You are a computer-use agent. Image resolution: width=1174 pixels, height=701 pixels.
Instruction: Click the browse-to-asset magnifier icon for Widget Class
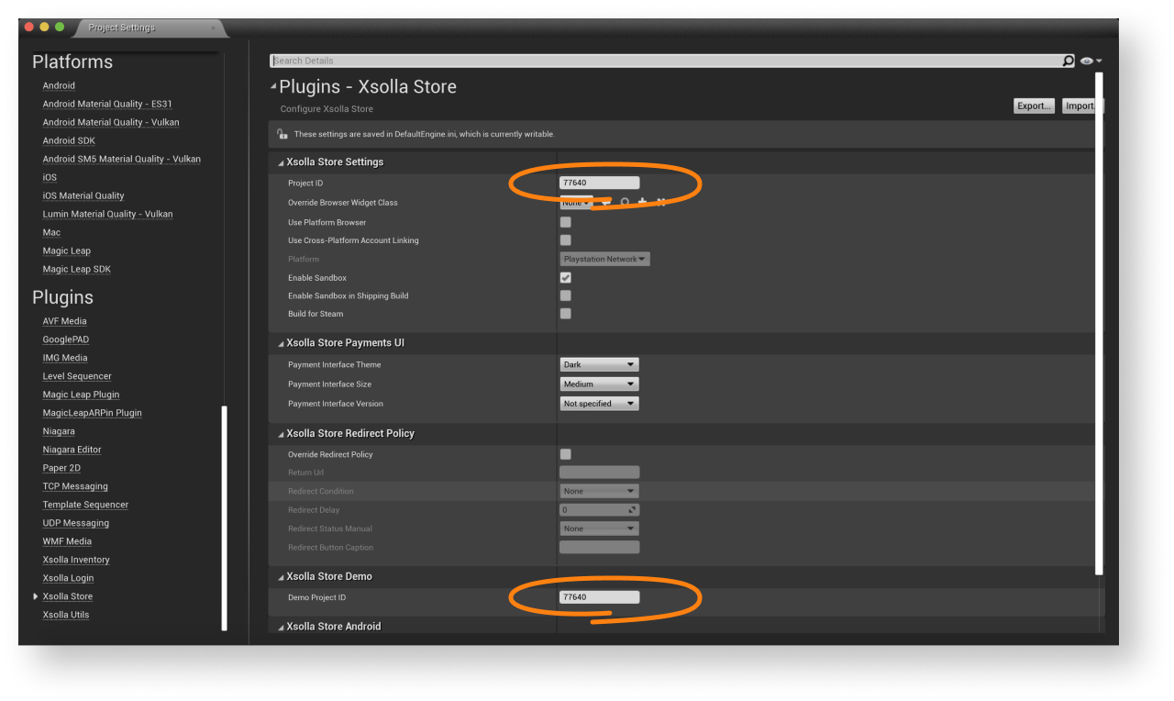625,203
